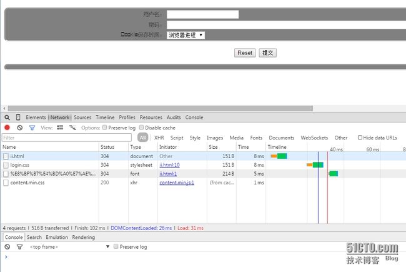Click the 提交 submit button
The height and width of the screenshot is (272, 406).
point(268,53)
